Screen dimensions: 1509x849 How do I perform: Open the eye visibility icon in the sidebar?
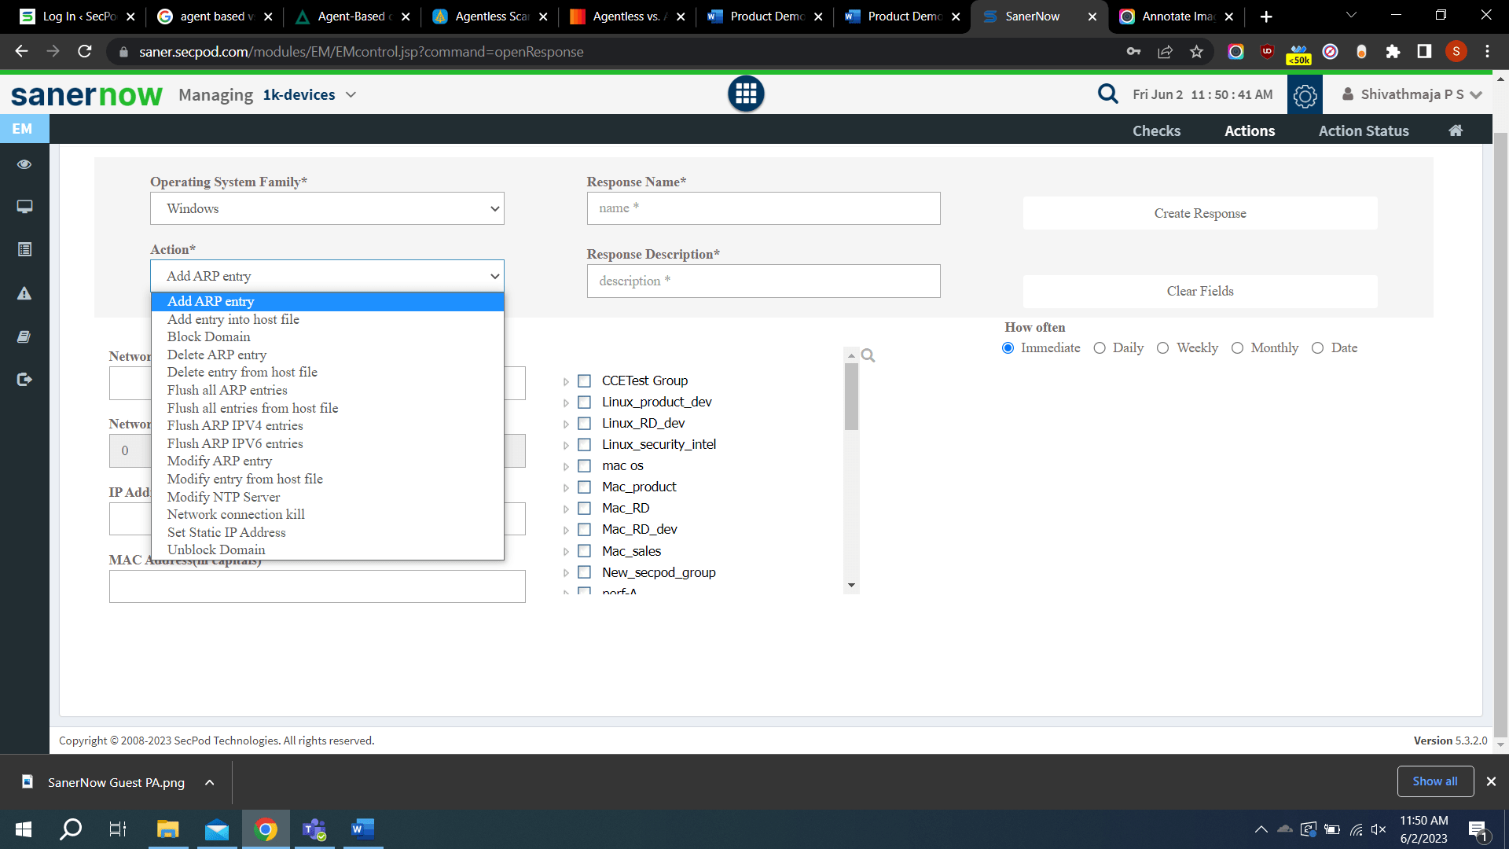pos(24,164)
